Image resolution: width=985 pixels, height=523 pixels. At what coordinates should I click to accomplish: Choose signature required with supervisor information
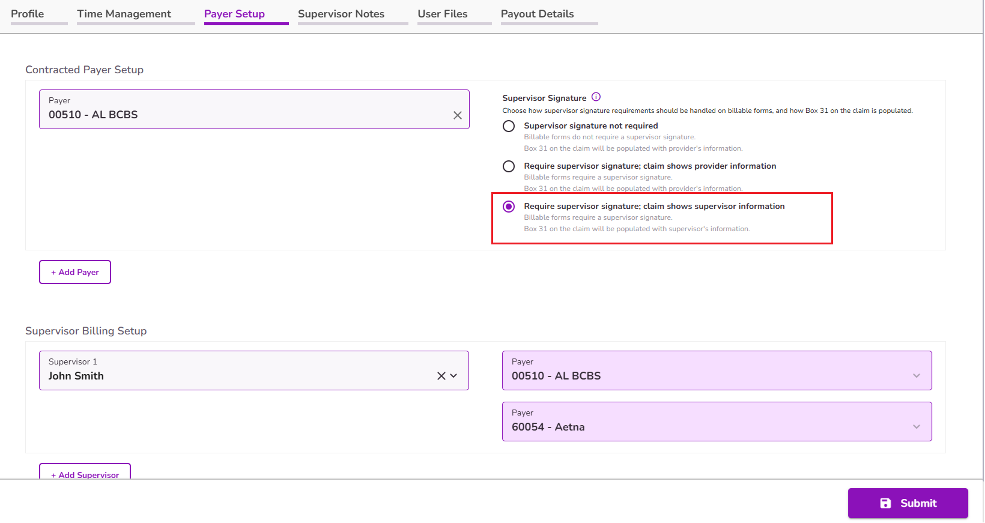point(509,207)
